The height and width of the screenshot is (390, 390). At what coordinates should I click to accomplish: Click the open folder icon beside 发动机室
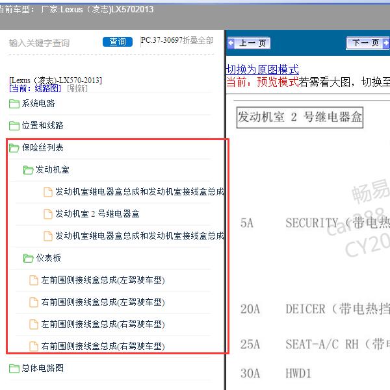pyautogui.click(x=28, y=170)
